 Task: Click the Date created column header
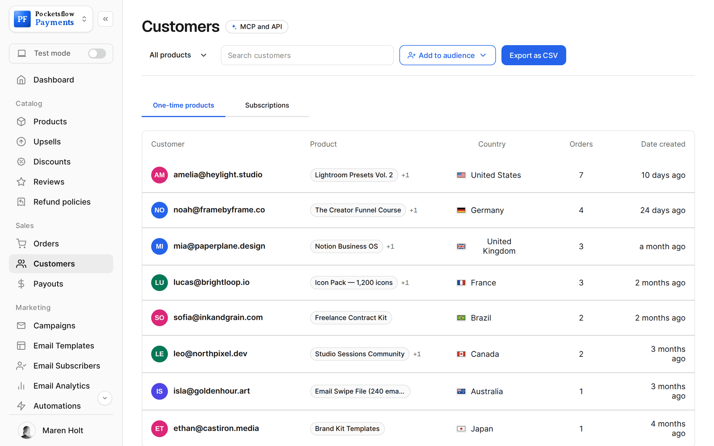663,144
